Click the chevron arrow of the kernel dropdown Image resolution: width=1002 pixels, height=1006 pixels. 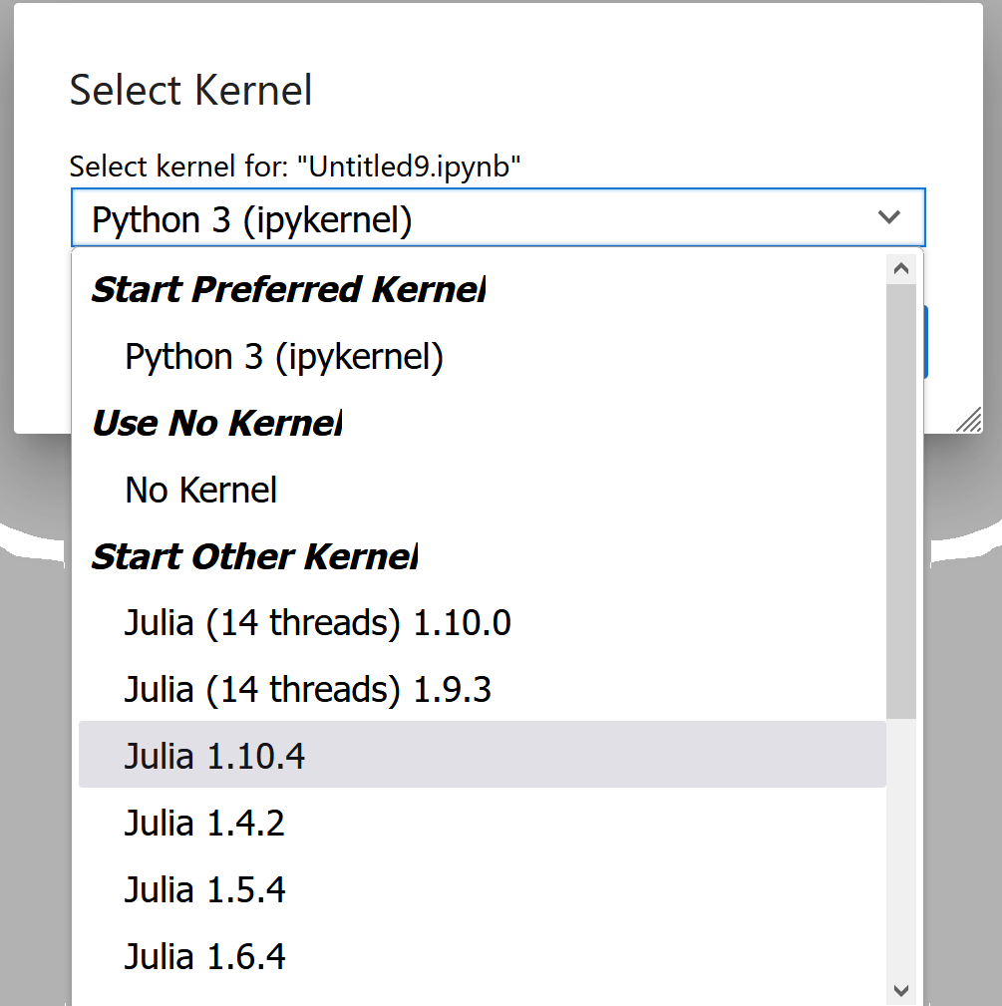coord(888,217)
